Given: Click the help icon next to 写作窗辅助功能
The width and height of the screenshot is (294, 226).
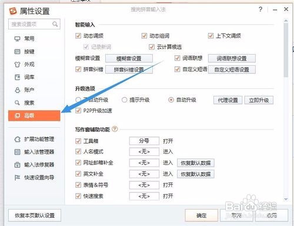Looking at the screenshot, I should [x=115, y=129].
